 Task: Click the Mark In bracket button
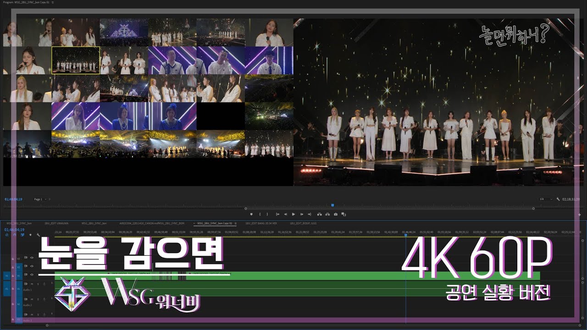pyautogui.click(x=260, y=214)
